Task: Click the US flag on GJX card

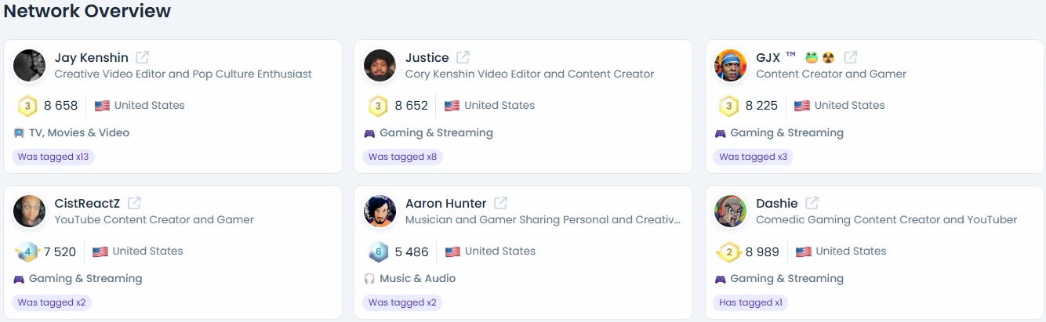Action: [802, 106]
